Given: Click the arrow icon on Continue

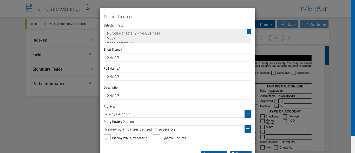Looking at the screenshot, I should [305, 24].
